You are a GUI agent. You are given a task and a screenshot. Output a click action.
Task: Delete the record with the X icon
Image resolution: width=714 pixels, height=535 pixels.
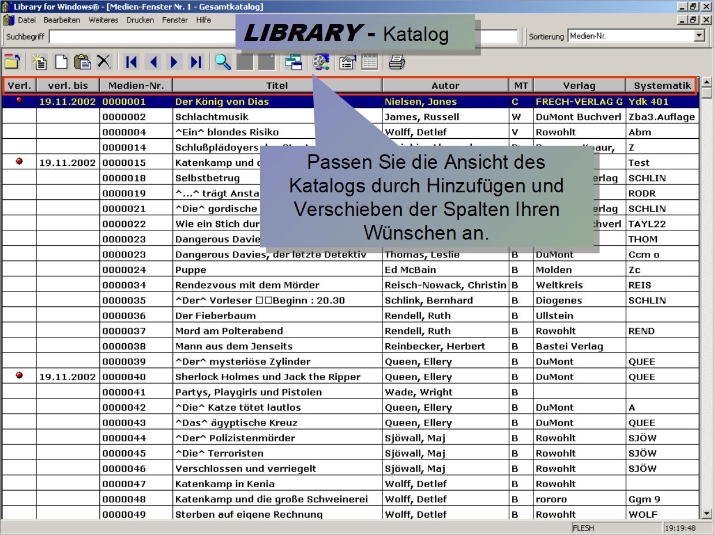coord(103,62)
